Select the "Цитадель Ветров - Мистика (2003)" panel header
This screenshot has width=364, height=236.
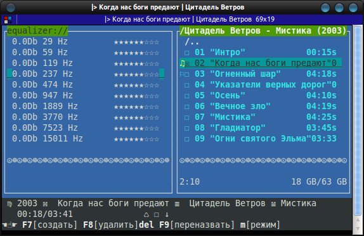tap(263, 30)
